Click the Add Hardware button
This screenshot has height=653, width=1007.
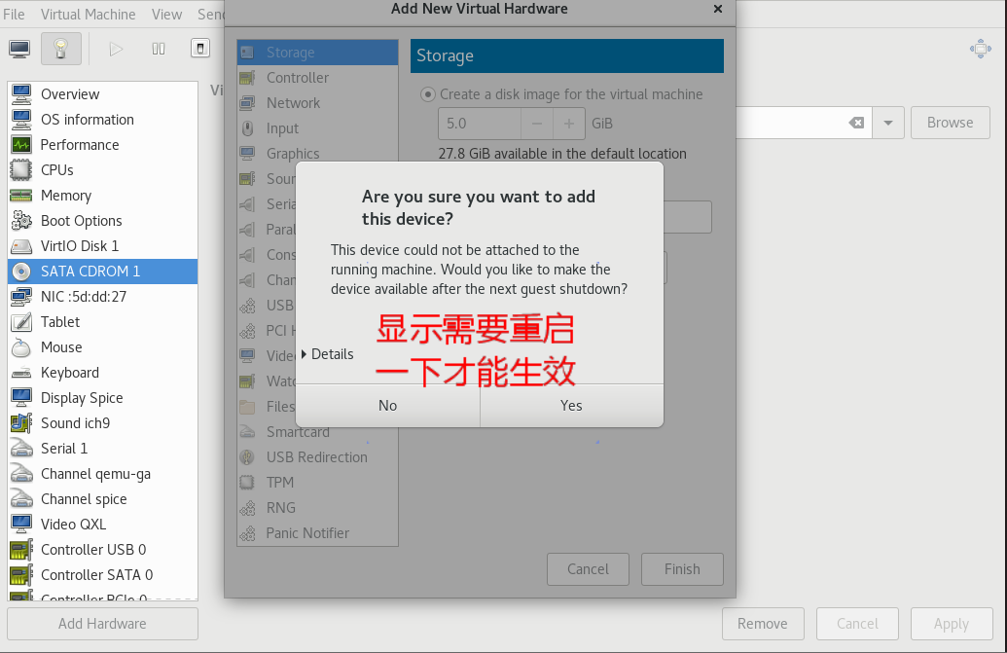[103, 624]
